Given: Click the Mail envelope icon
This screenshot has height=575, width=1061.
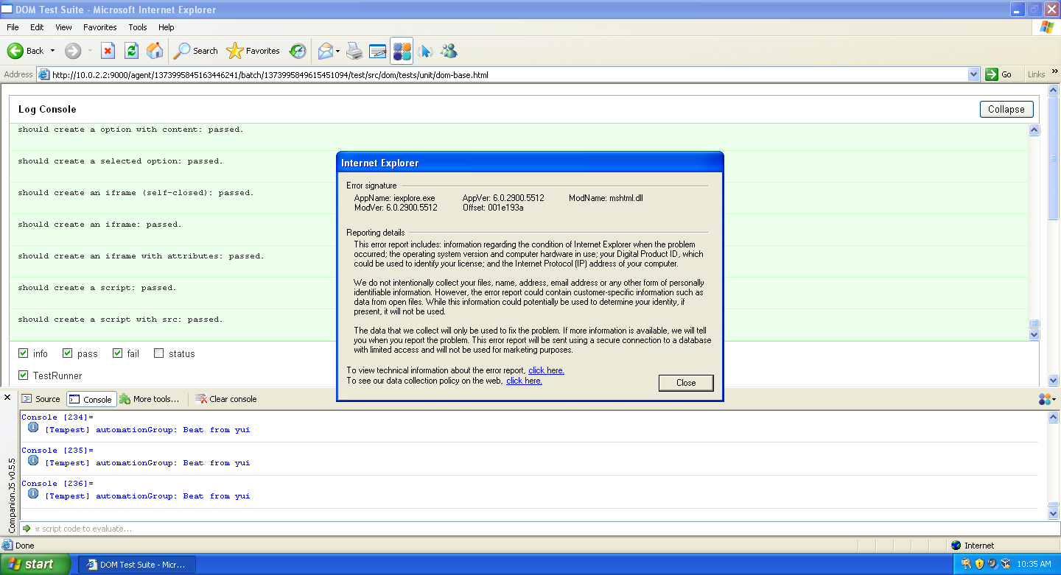Looking at the screenshot, I should click(325, 51).
